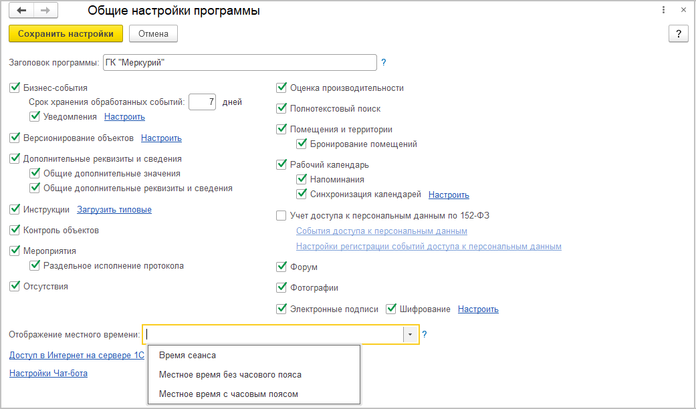This screenshot has height=409, width=696.
Task: Toggle the Форум checkbox
Action: coord(282,267)
